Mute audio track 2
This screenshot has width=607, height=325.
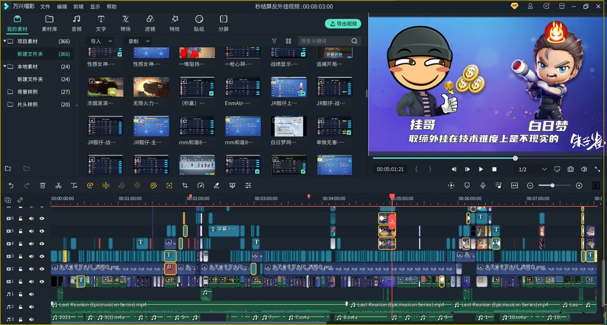(x=31, y=307)
